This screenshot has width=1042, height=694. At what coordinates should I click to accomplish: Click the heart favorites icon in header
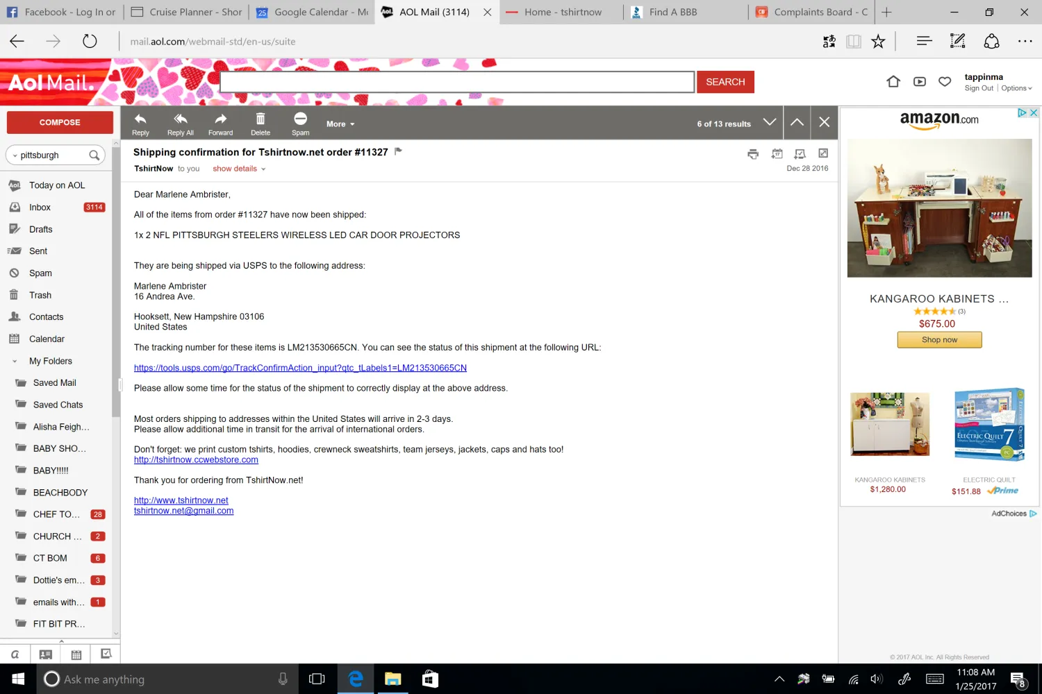[945, 82]
